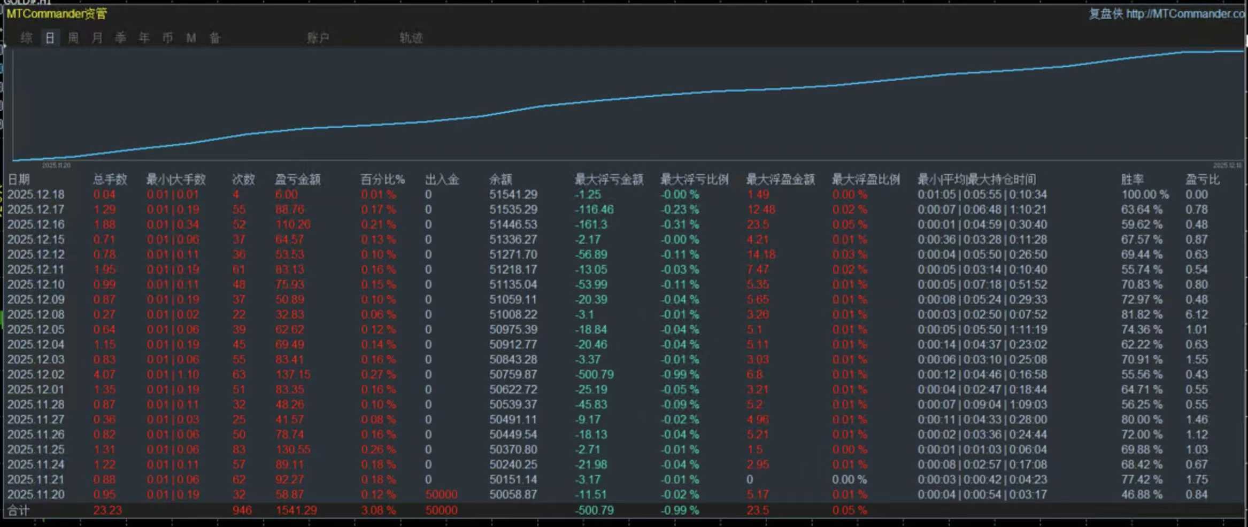This screenshot has height=527, width=1248.
Task: Click the 盈亏金额 column header
Action: click(x=298, y=180)
